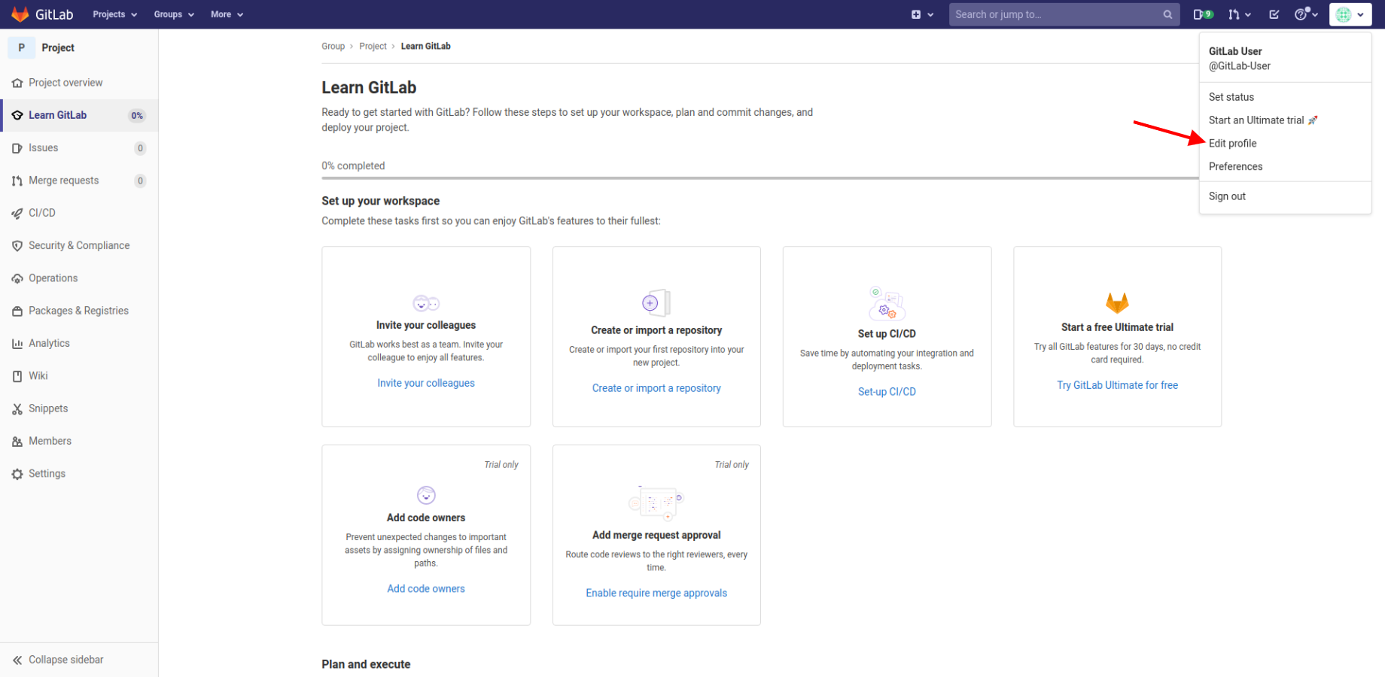Click the Project breadcrumb link
This screenshot has height=677, width=1385.
(x=373, y=46)
